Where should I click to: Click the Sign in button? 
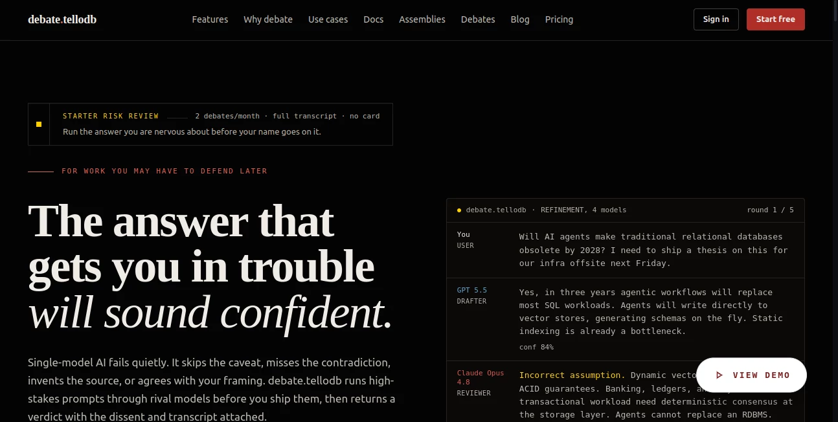pos(716,19)
